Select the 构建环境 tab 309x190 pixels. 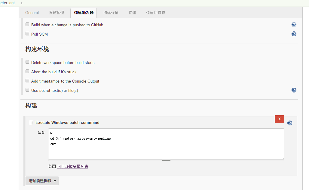coord(111,13)
